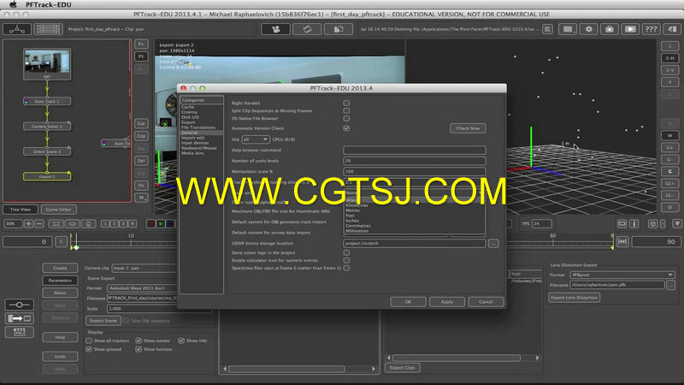The width and height of the screenshot is (684, 385).
Task: Click the Cop copy button
Action: [x=141, y=136]
